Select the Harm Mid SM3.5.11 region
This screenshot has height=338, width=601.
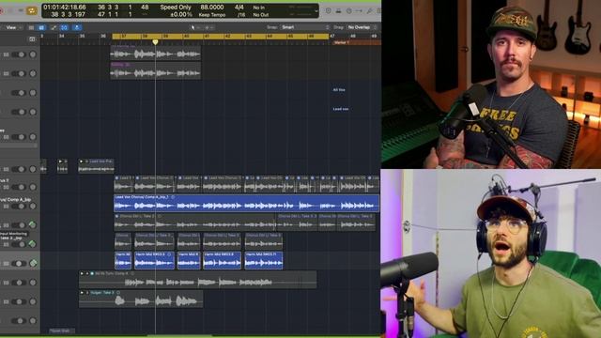click(264, 261)
